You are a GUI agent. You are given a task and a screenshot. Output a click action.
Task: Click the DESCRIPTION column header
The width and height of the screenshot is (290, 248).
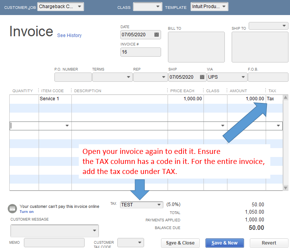88,91
